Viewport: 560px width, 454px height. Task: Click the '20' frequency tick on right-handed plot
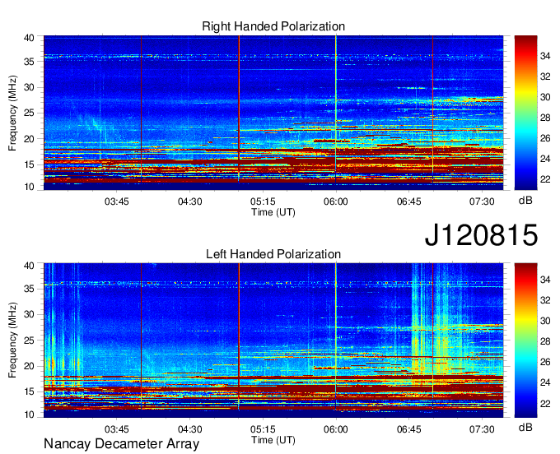(29, 139)
